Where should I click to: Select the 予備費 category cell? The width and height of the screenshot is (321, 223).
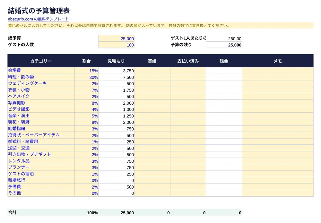(x=41, y=187)
